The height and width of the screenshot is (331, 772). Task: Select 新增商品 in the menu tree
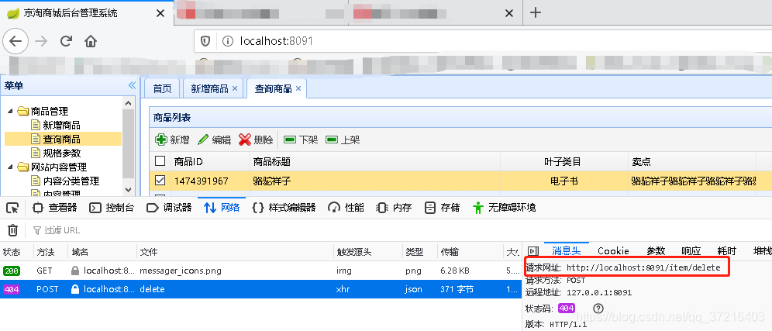[61, 126]
